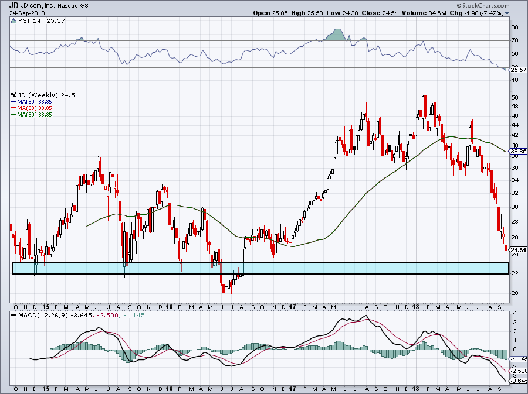Click the Nasdaq GS exchange label
This screenshot has width=528, height=394.
pyautogui.click(x=72, y=6)
